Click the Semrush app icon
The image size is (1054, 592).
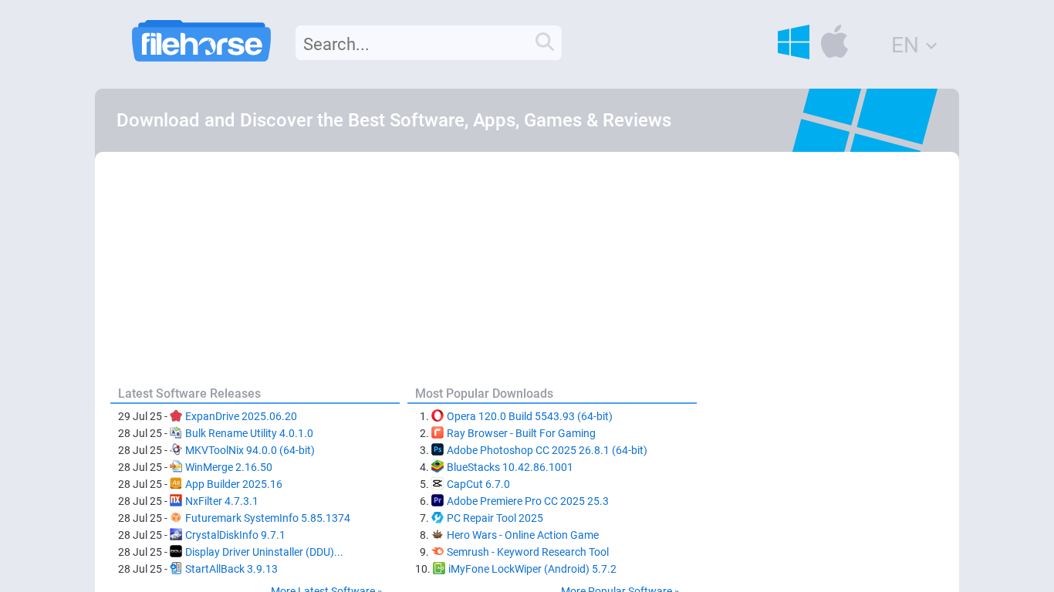[x=437, y=552]
